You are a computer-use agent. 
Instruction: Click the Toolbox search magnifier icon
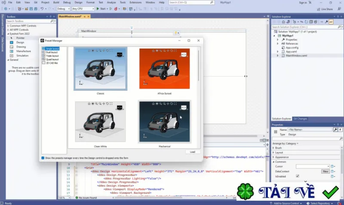point(52,21)
